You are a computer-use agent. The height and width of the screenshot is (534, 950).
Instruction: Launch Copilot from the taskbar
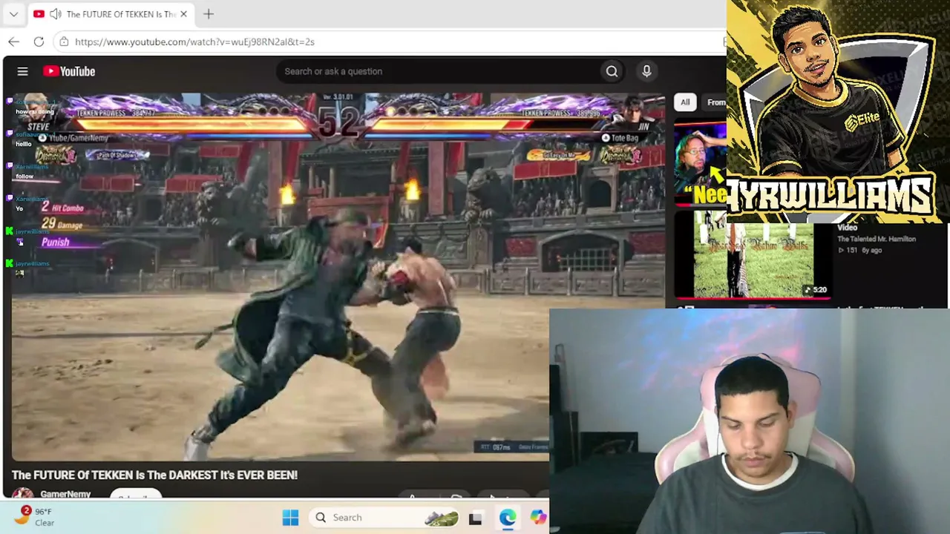[538, 518]
